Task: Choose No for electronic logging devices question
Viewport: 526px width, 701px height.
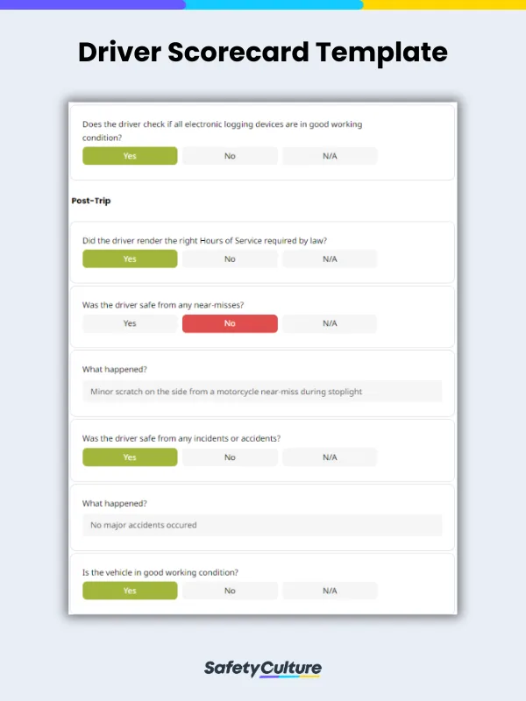Action: coord(230,156)
